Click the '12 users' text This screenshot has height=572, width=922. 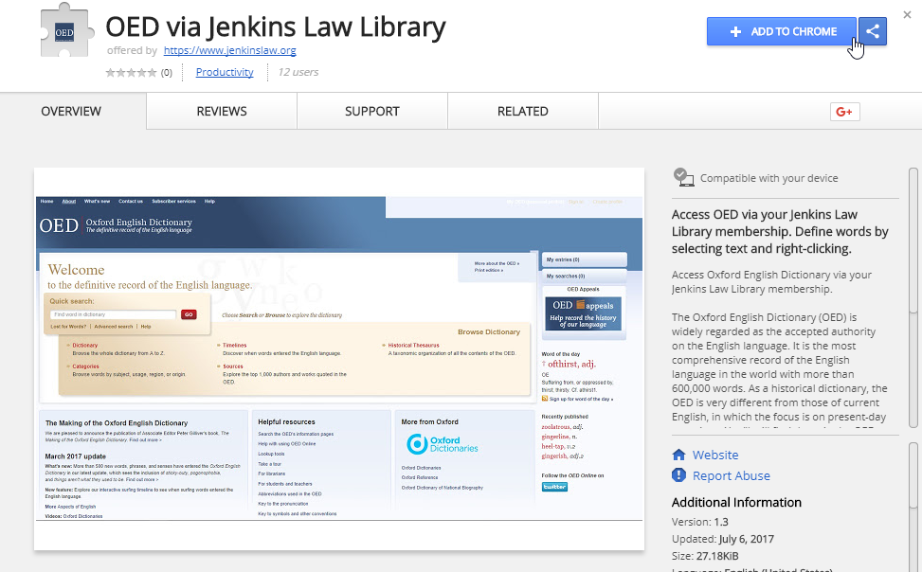tap(298, 72)
